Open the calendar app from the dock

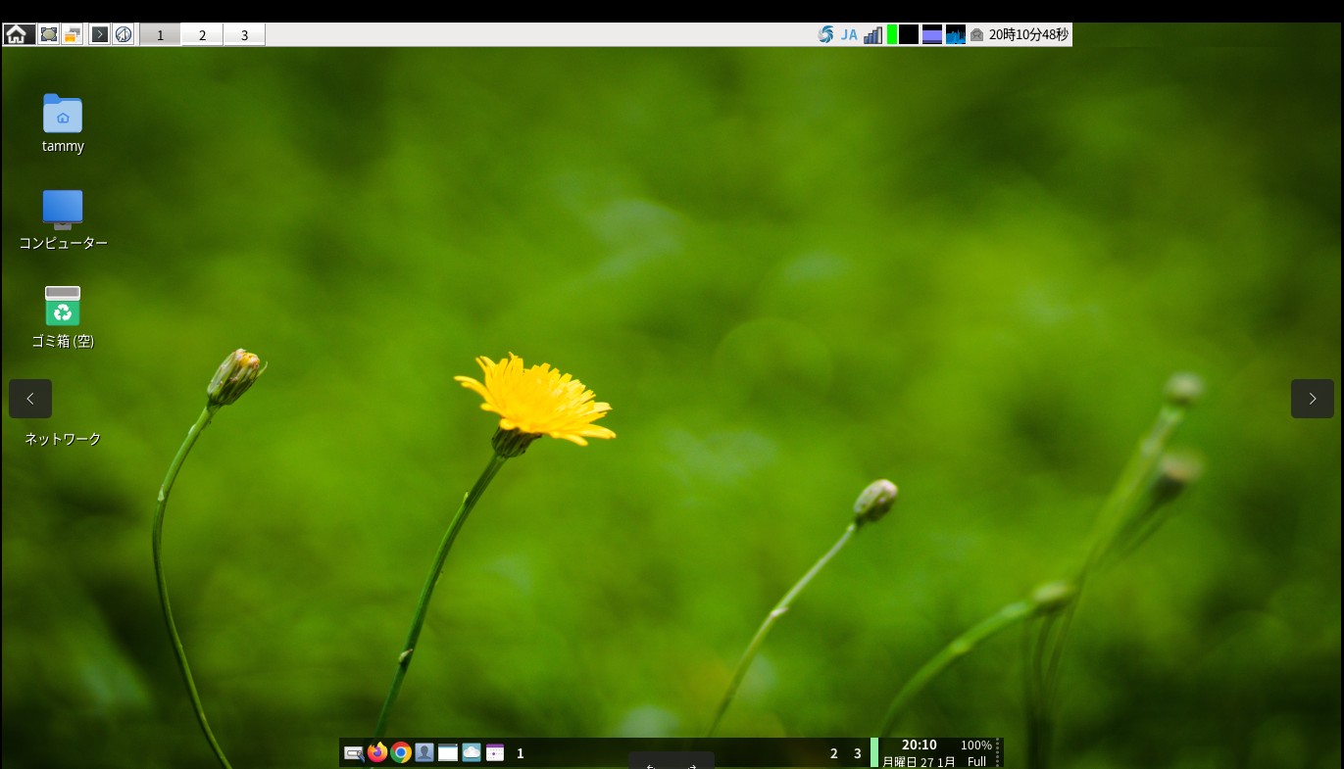pos(495,752)
